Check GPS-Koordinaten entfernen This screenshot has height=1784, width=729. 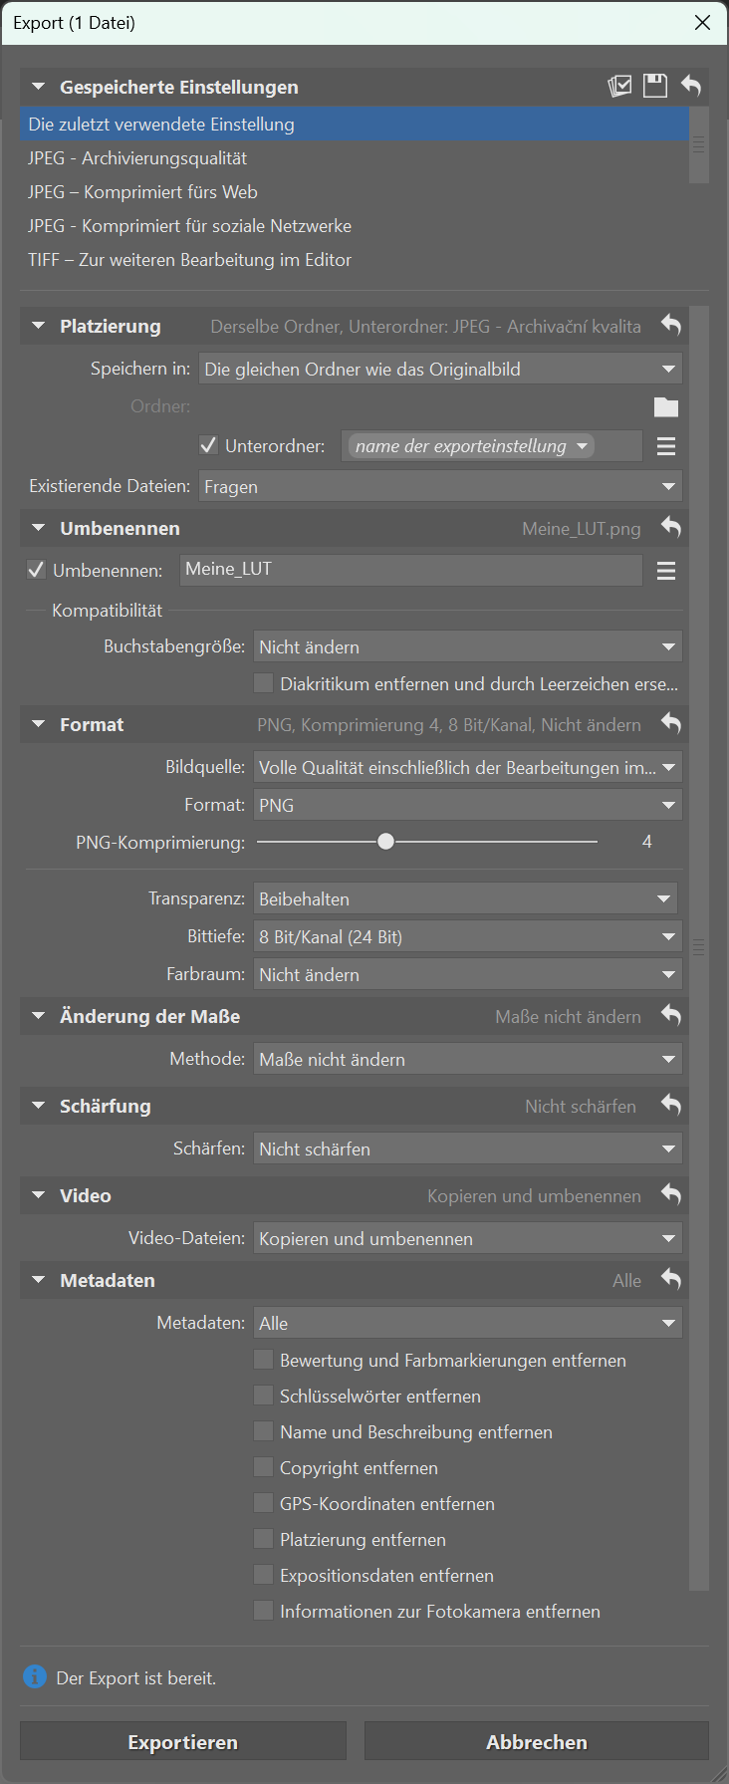tap(264, 1503)
